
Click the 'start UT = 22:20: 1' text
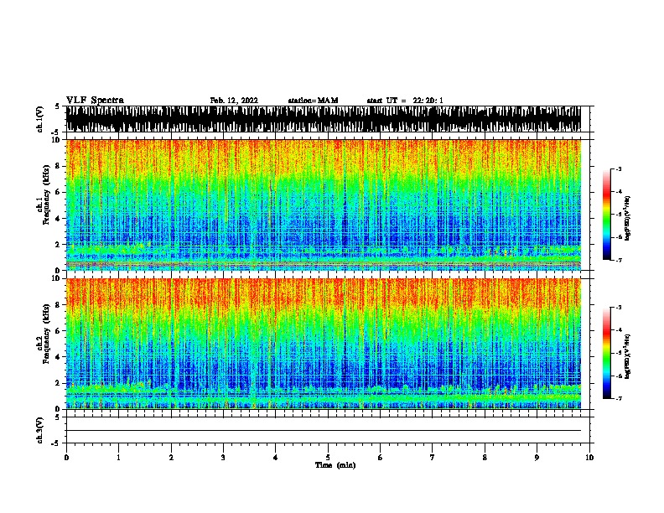tap(405, 101)
